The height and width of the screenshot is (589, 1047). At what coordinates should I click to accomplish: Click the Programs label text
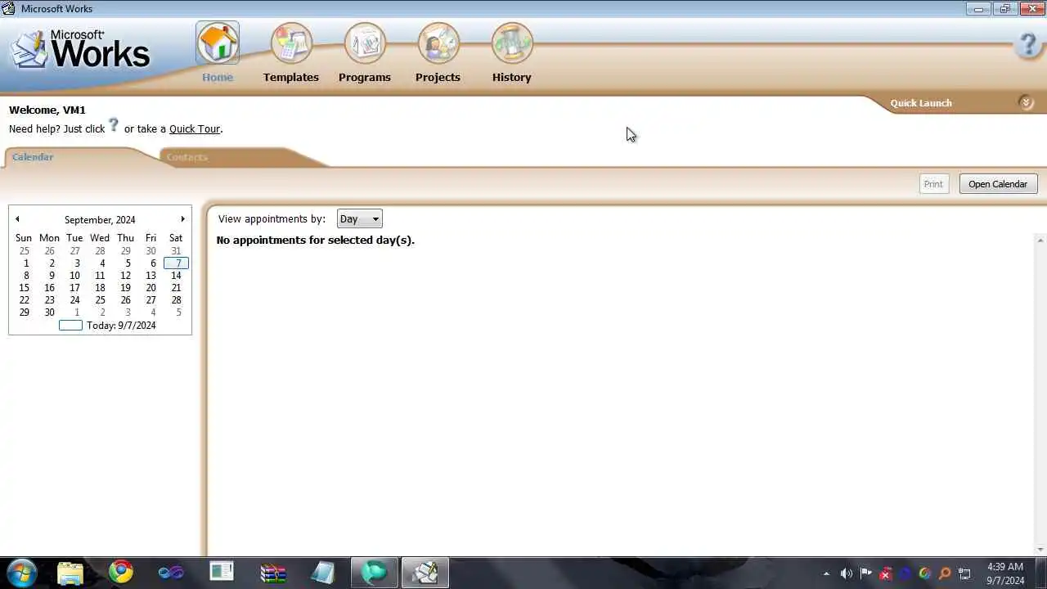(x=365, y=77)
